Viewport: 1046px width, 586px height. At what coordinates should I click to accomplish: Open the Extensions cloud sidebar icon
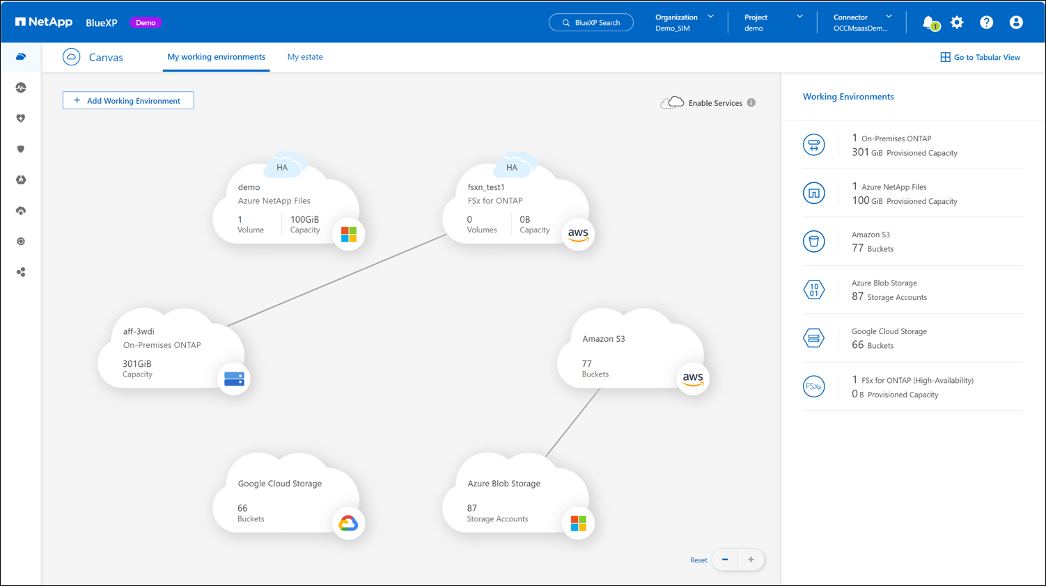(21, 211)
